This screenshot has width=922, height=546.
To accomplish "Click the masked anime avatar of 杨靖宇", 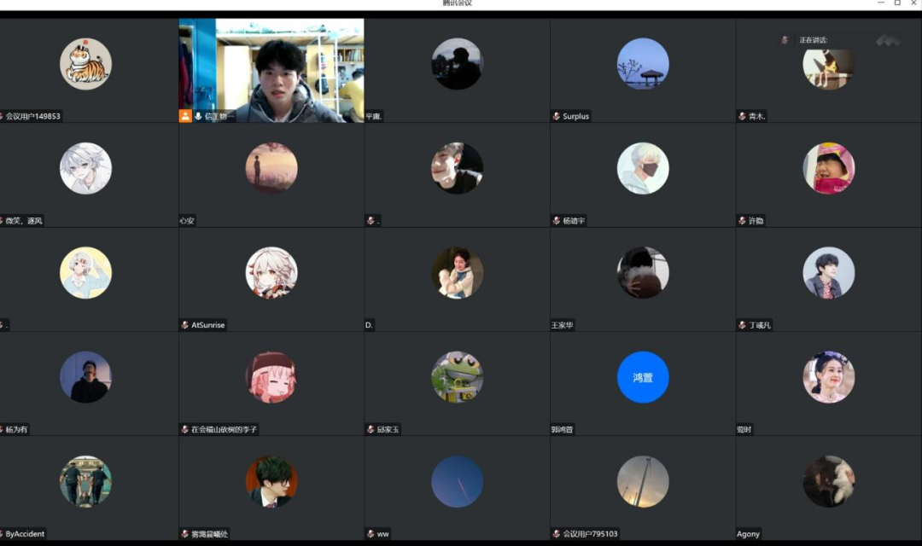I will 642,168.
